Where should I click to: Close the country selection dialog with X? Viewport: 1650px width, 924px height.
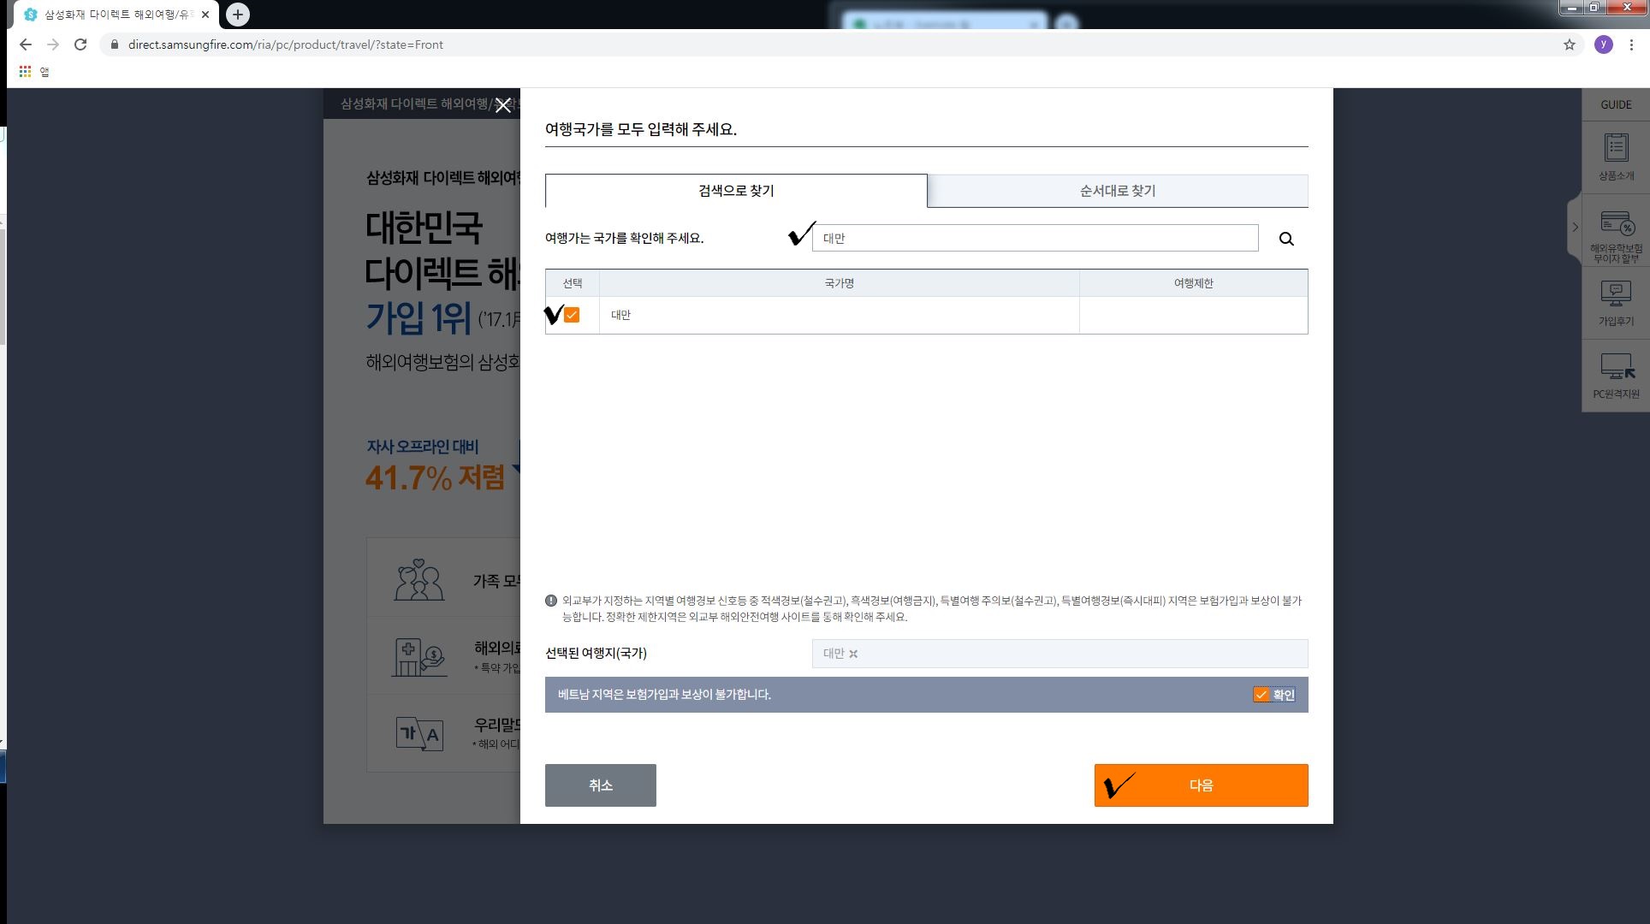click(503, 105)
